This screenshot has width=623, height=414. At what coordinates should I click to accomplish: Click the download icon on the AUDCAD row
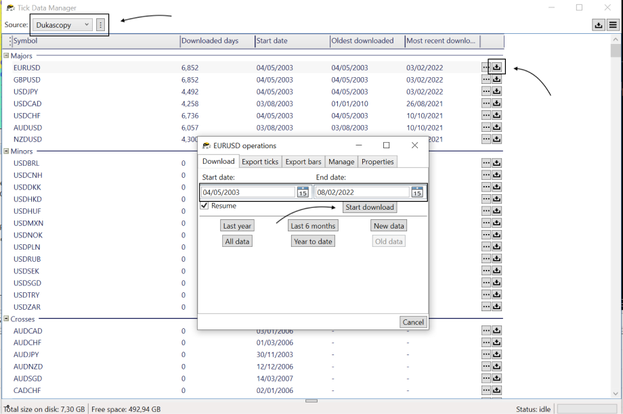497,331
